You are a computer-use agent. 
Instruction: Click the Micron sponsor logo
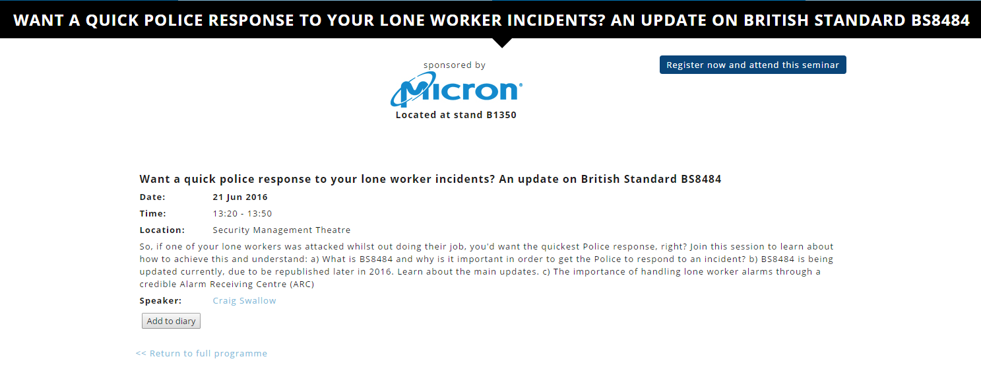coord(457,90)
